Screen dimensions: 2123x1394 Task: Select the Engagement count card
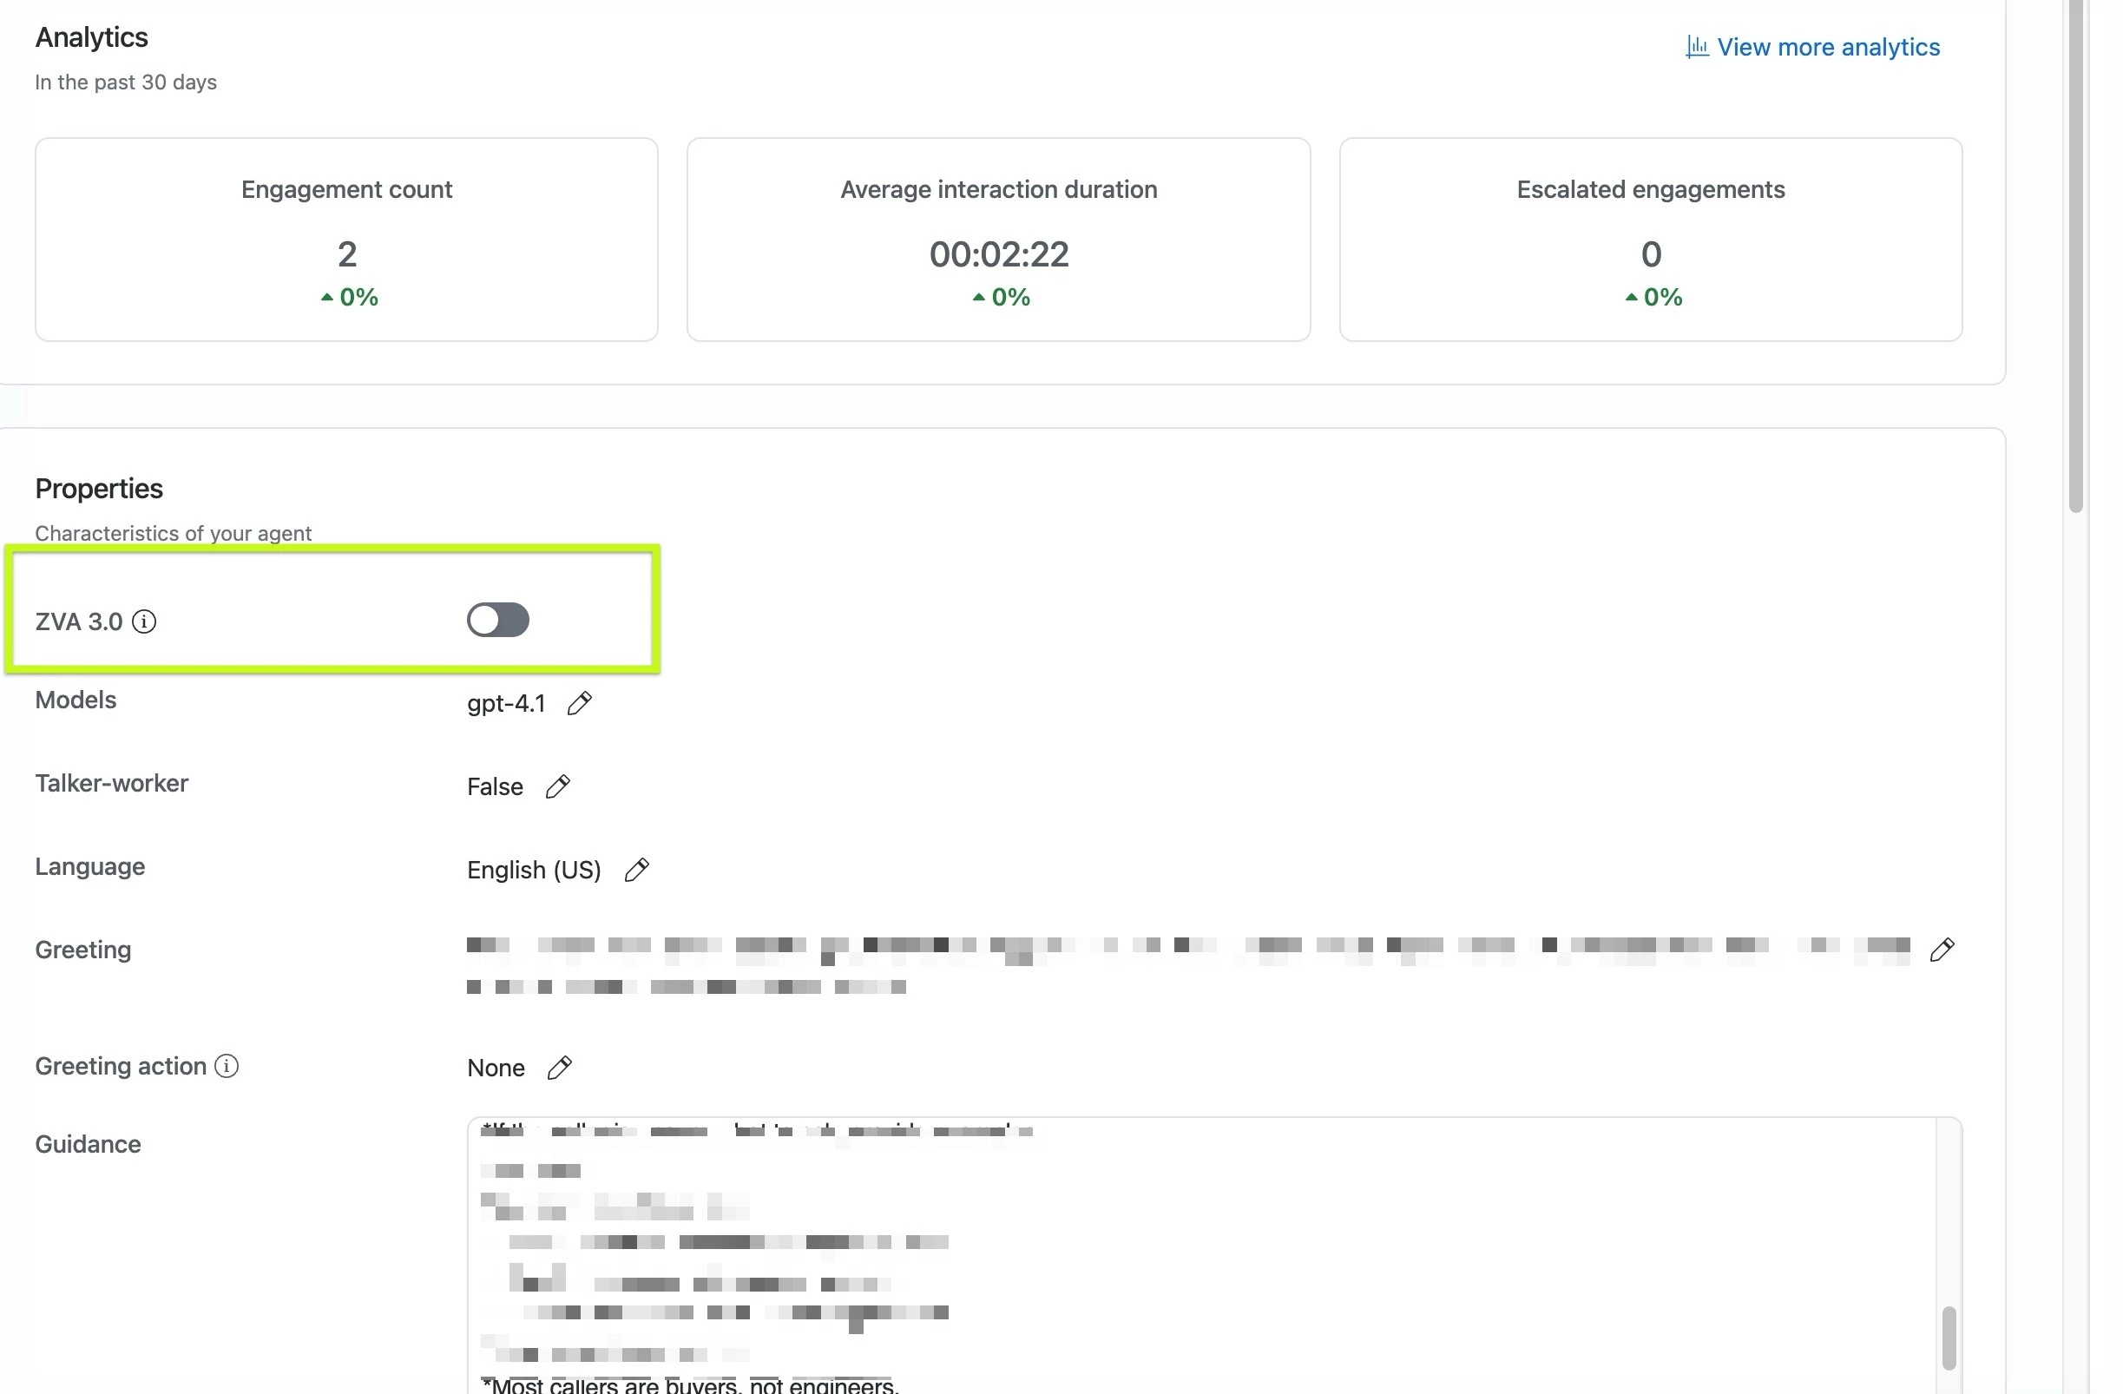click(346, 239)
